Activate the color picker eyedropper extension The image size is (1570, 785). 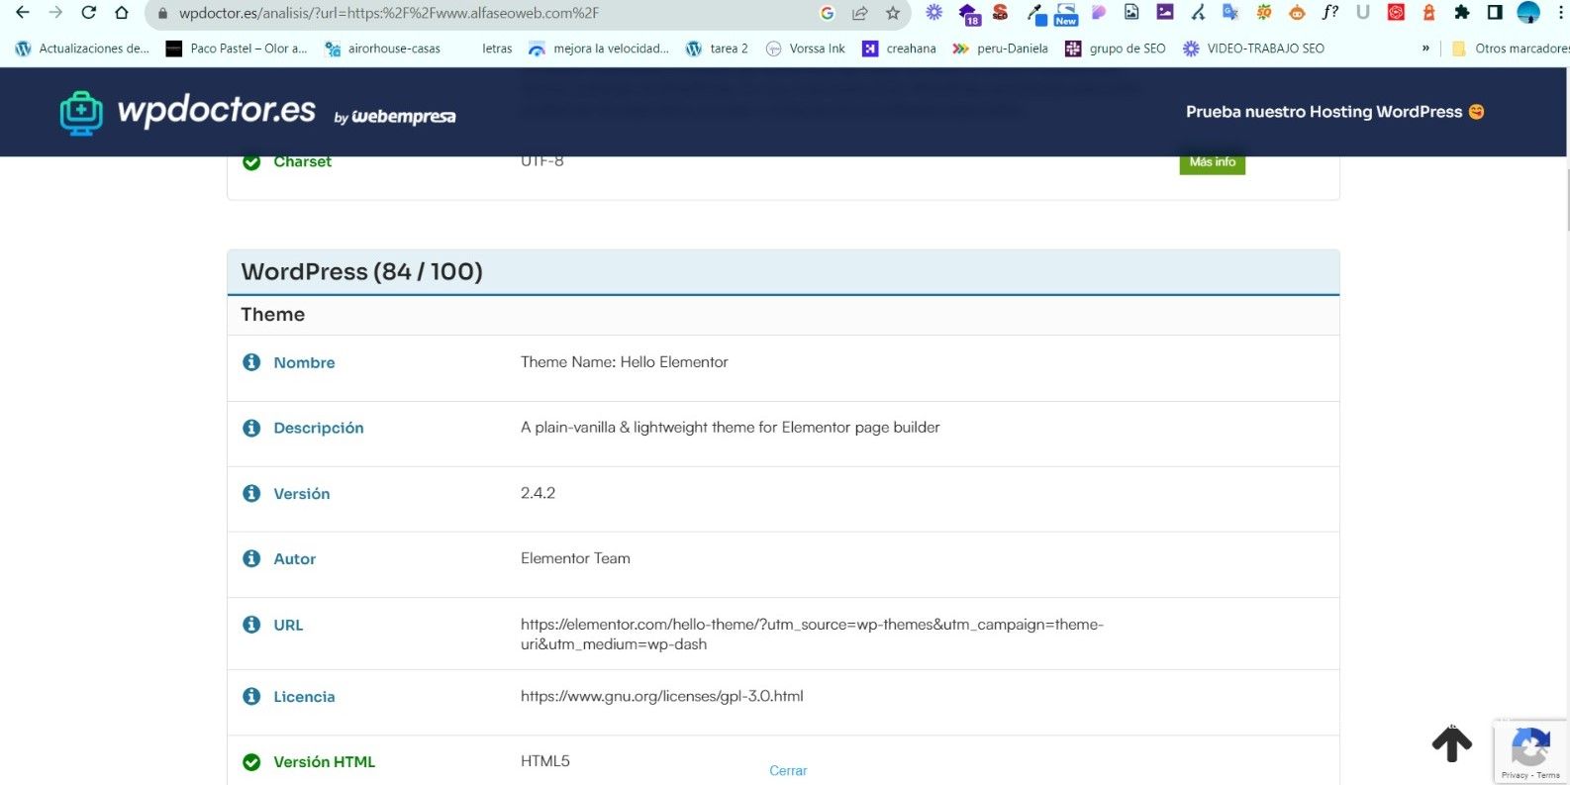(x=1034, y=14)
